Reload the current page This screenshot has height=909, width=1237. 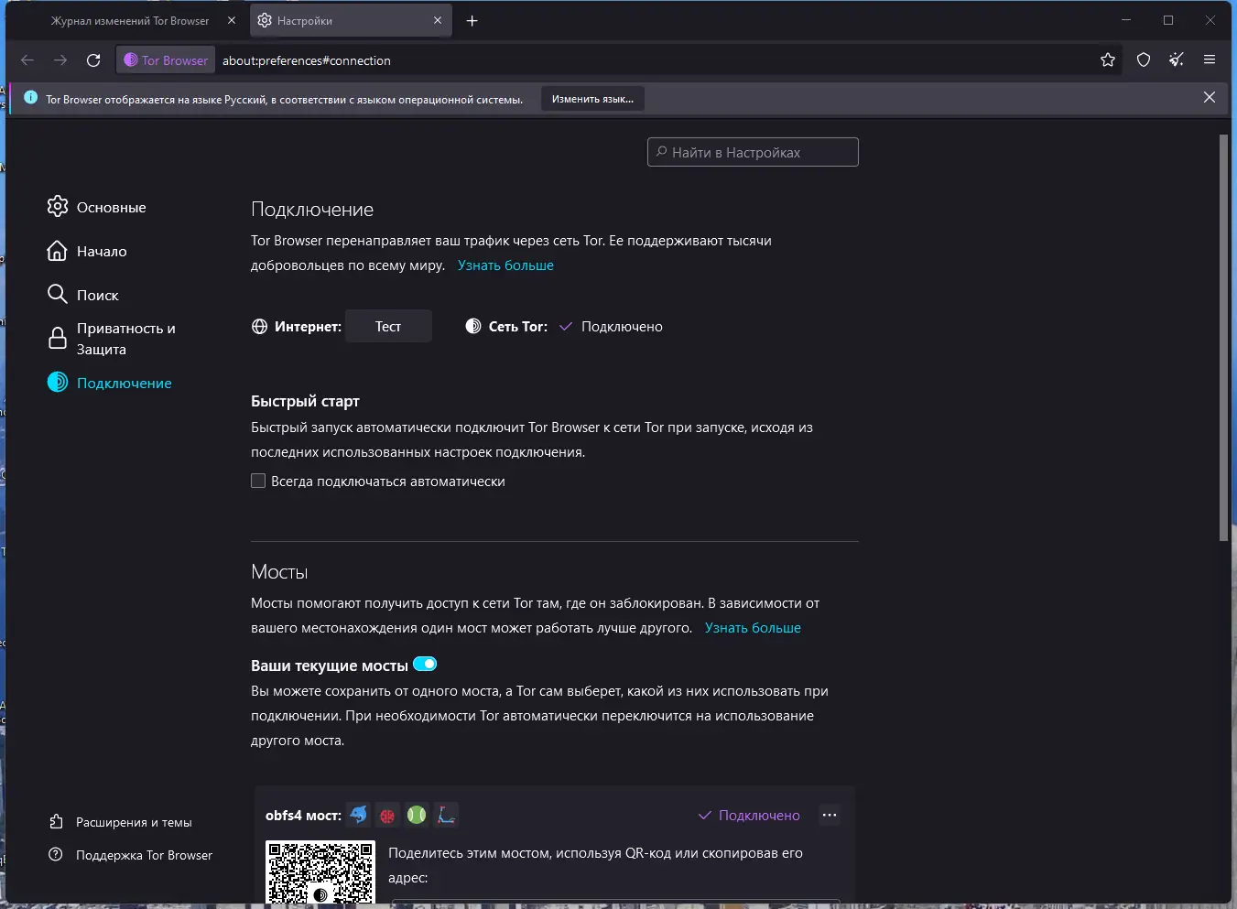point(93,60)
